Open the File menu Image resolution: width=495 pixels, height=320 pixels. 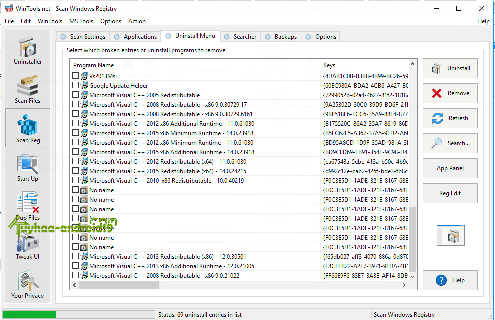click(9, 21)
